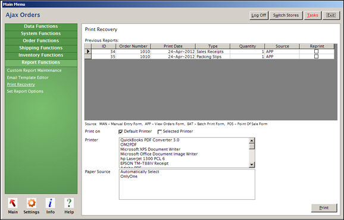Viewport: 344px width, 220px height.
Task: Click the Print button
Action: pyautogui.click(x=324, y=208)
